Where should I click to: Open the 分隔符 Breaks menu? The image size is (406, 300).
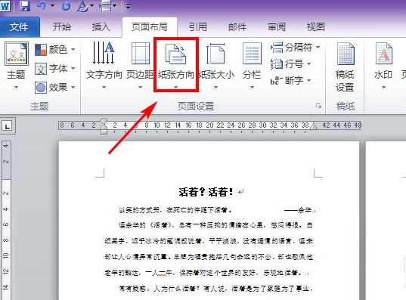coord(296,48)
